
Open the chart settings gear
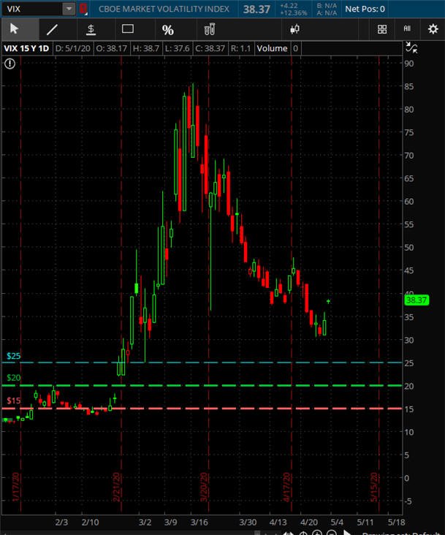click(433, 29)
